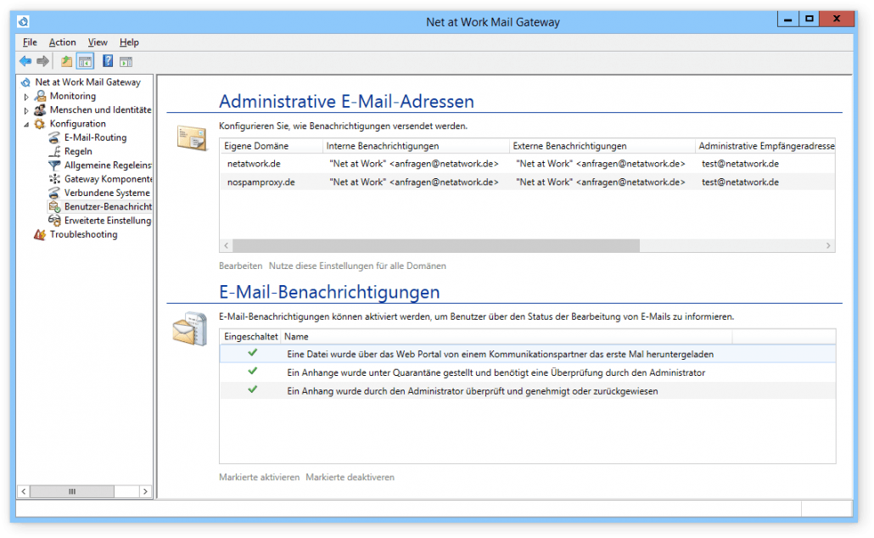Select the Regeln tree item label
The height and width of the screenshot is (538, 874).
click(78, 151)
